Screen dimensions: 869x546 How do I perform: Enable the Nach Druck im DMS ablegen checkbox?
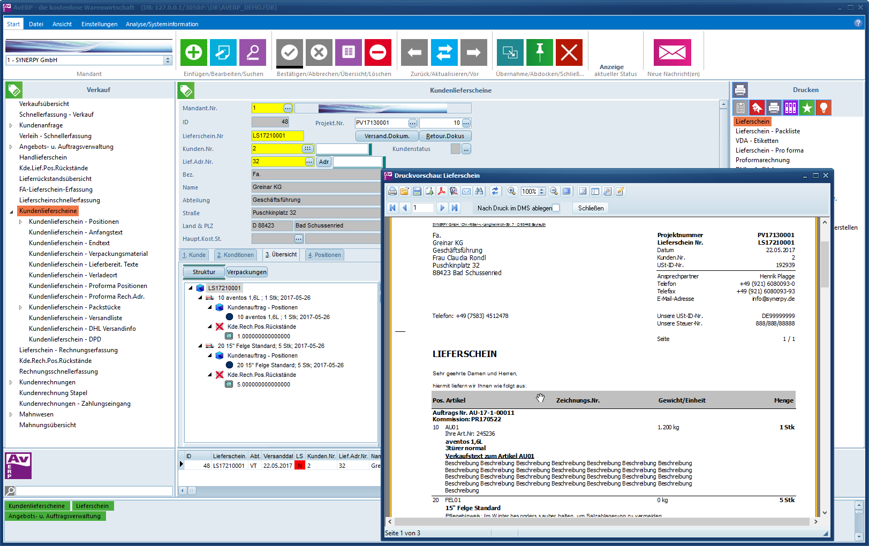[x=556, y=208]
